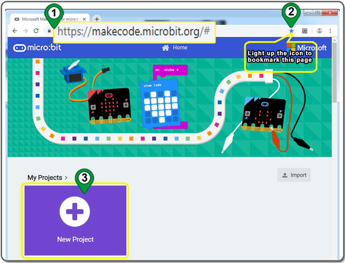Click the Microsoft logo
The image size is (345, 263).
tap(307, 47)
